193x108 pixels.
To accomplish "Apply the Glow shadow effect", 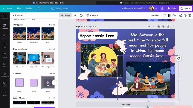I will [19, 82].
